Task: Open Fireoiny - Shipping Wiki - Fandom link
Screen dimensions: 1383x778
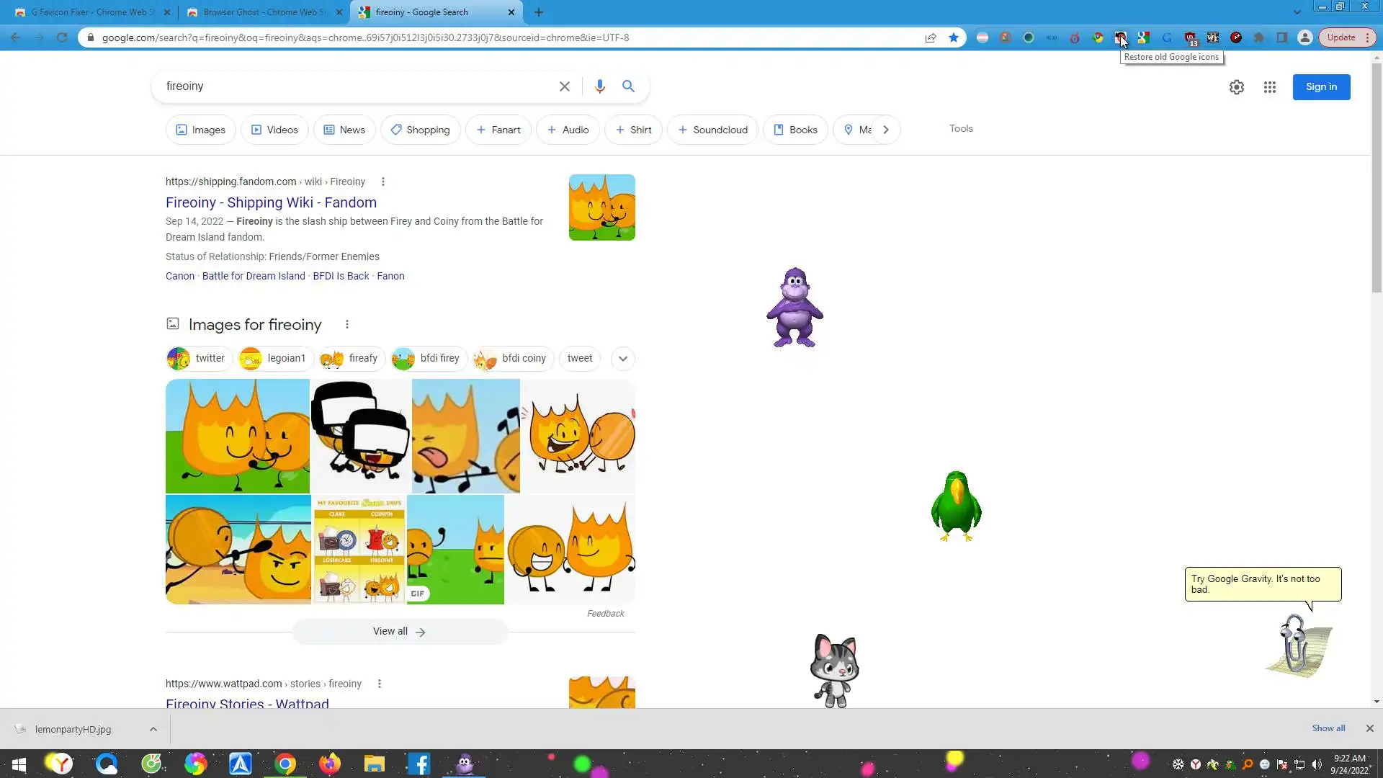Action: point(271,202)
